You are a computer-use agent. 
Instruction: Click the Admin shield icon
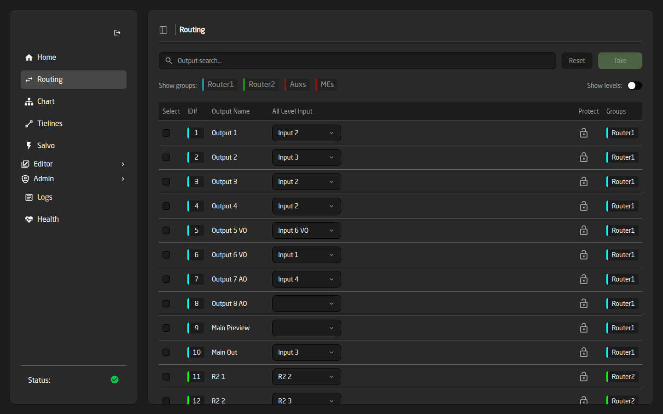click(25, 179)
